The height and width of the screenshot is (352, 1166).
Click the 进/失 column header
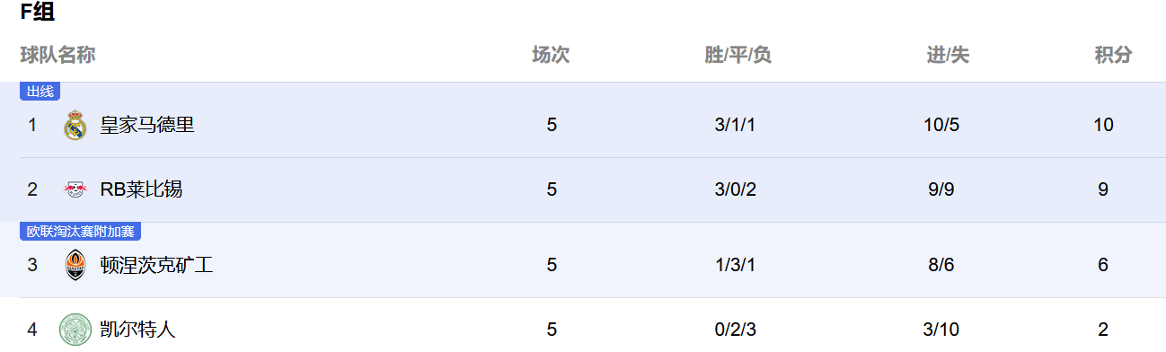point(949,55)
